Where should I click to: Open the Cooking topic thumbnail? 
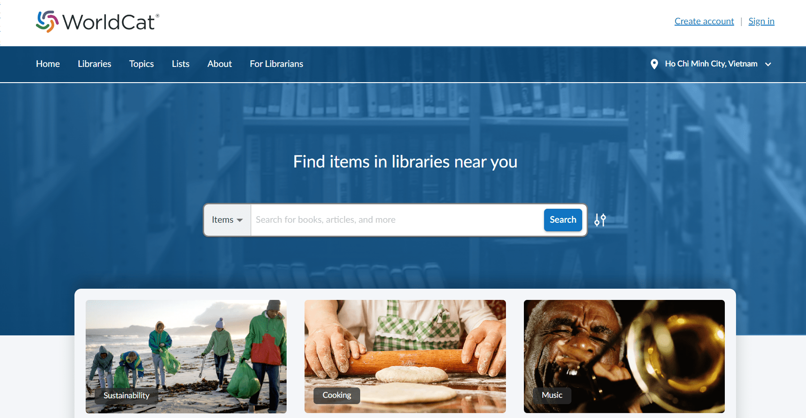click(405, 356)
